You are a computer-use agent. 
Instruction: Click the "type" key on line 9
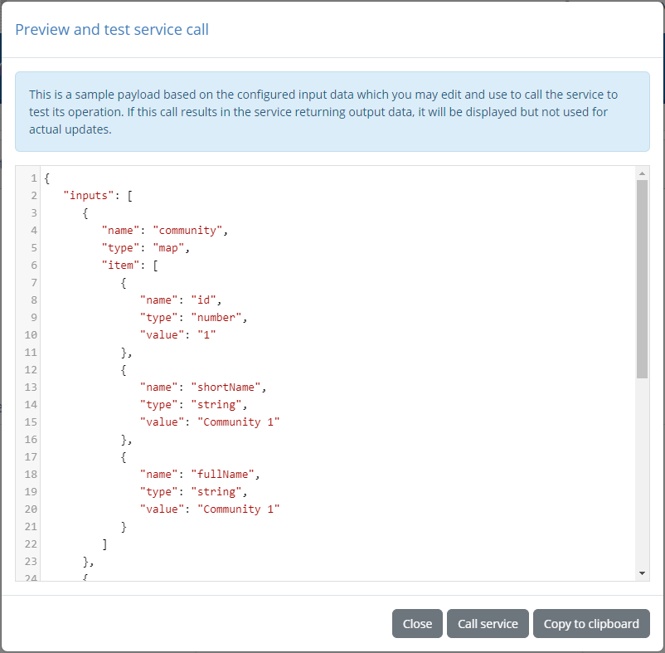pos(158,318)
